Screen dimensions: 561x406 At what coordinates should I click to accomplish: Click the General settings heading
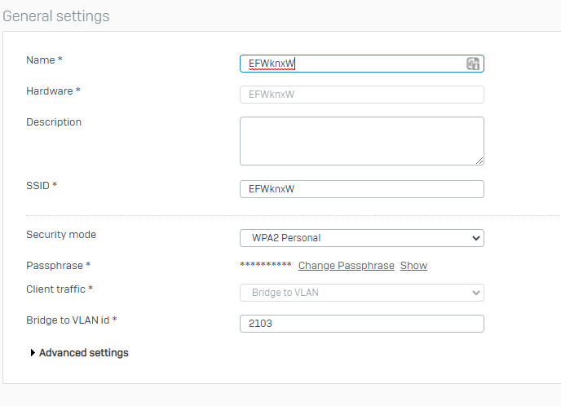coord(55,16)
